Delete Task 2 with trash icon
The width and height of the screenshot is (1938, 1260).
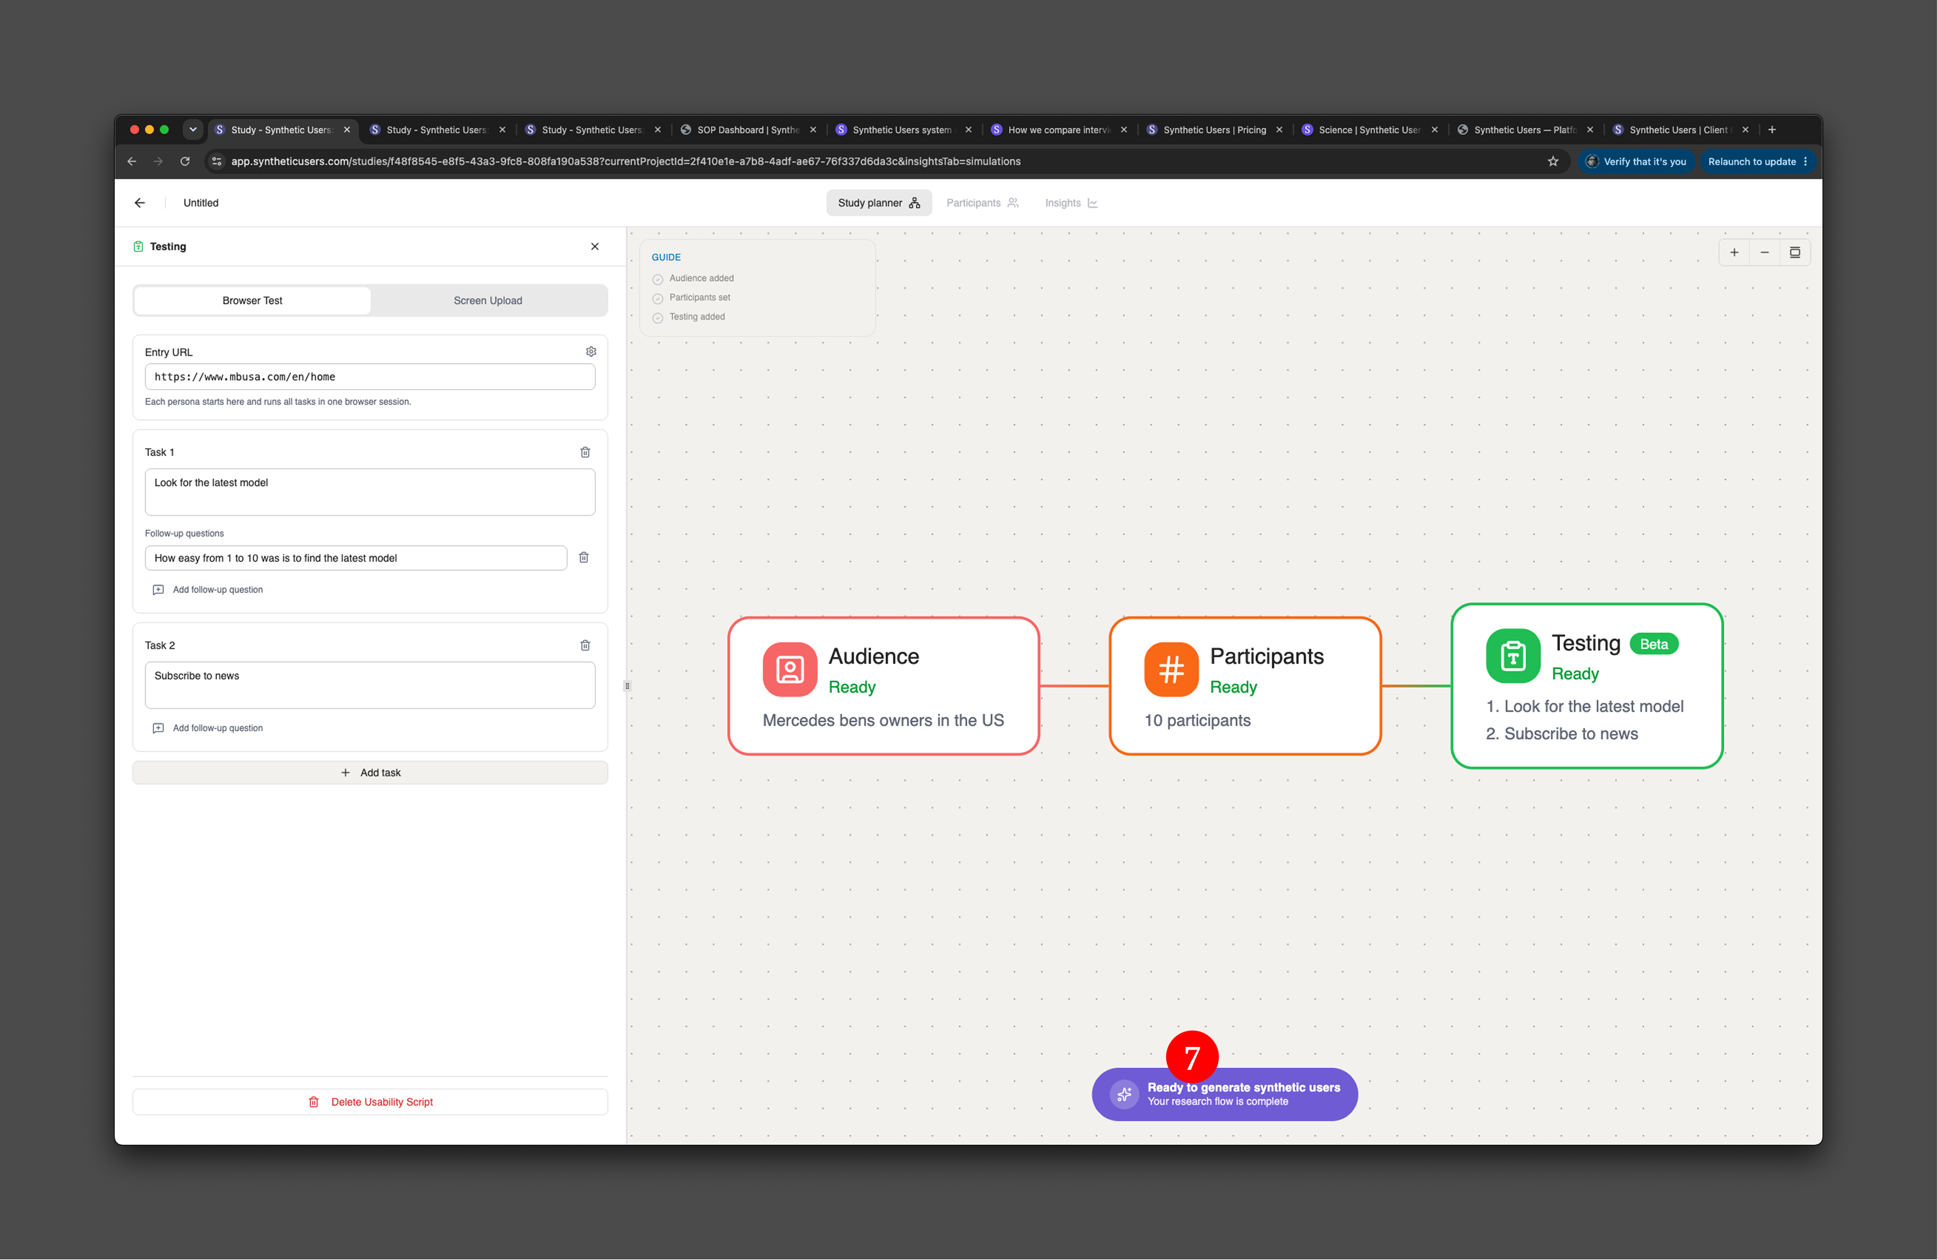coord(584,645)
